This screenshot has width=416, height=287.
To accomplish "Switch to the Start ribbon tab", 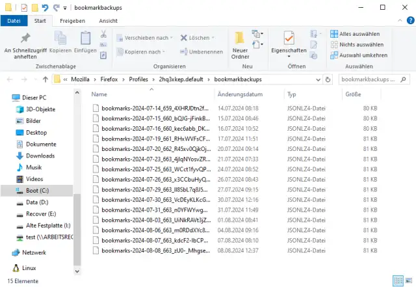I will pos(40,21).
